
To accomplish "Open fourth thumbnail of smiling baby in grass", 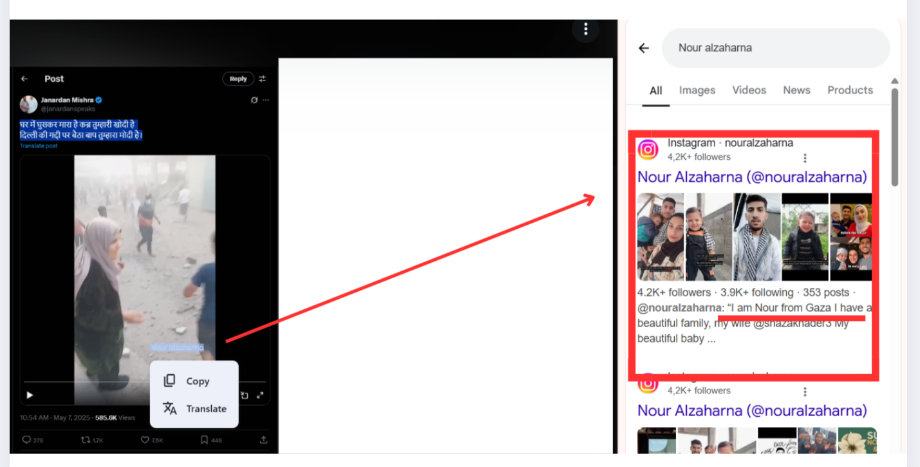I will coord(805,237).
